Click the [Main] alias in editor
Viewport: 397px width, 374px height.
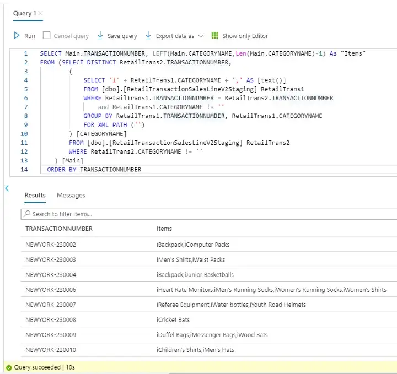[72, 161]
